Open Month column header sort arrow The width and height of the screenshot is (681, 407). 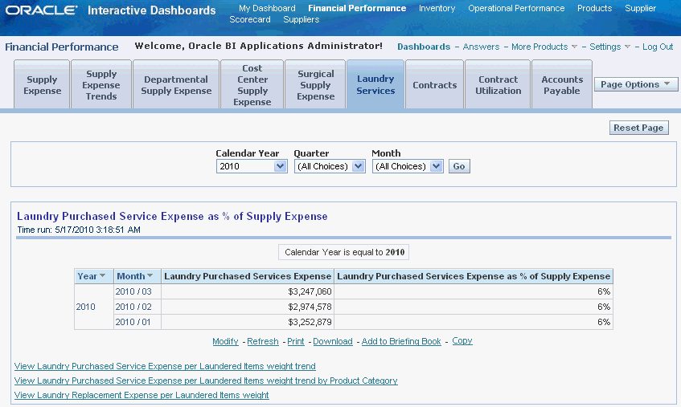point(150,275)
